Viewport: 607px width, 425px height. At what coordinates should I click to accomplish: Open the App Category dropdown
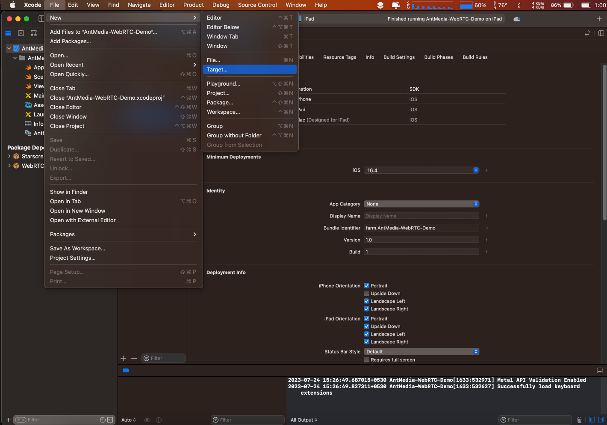tap(421, 204)
